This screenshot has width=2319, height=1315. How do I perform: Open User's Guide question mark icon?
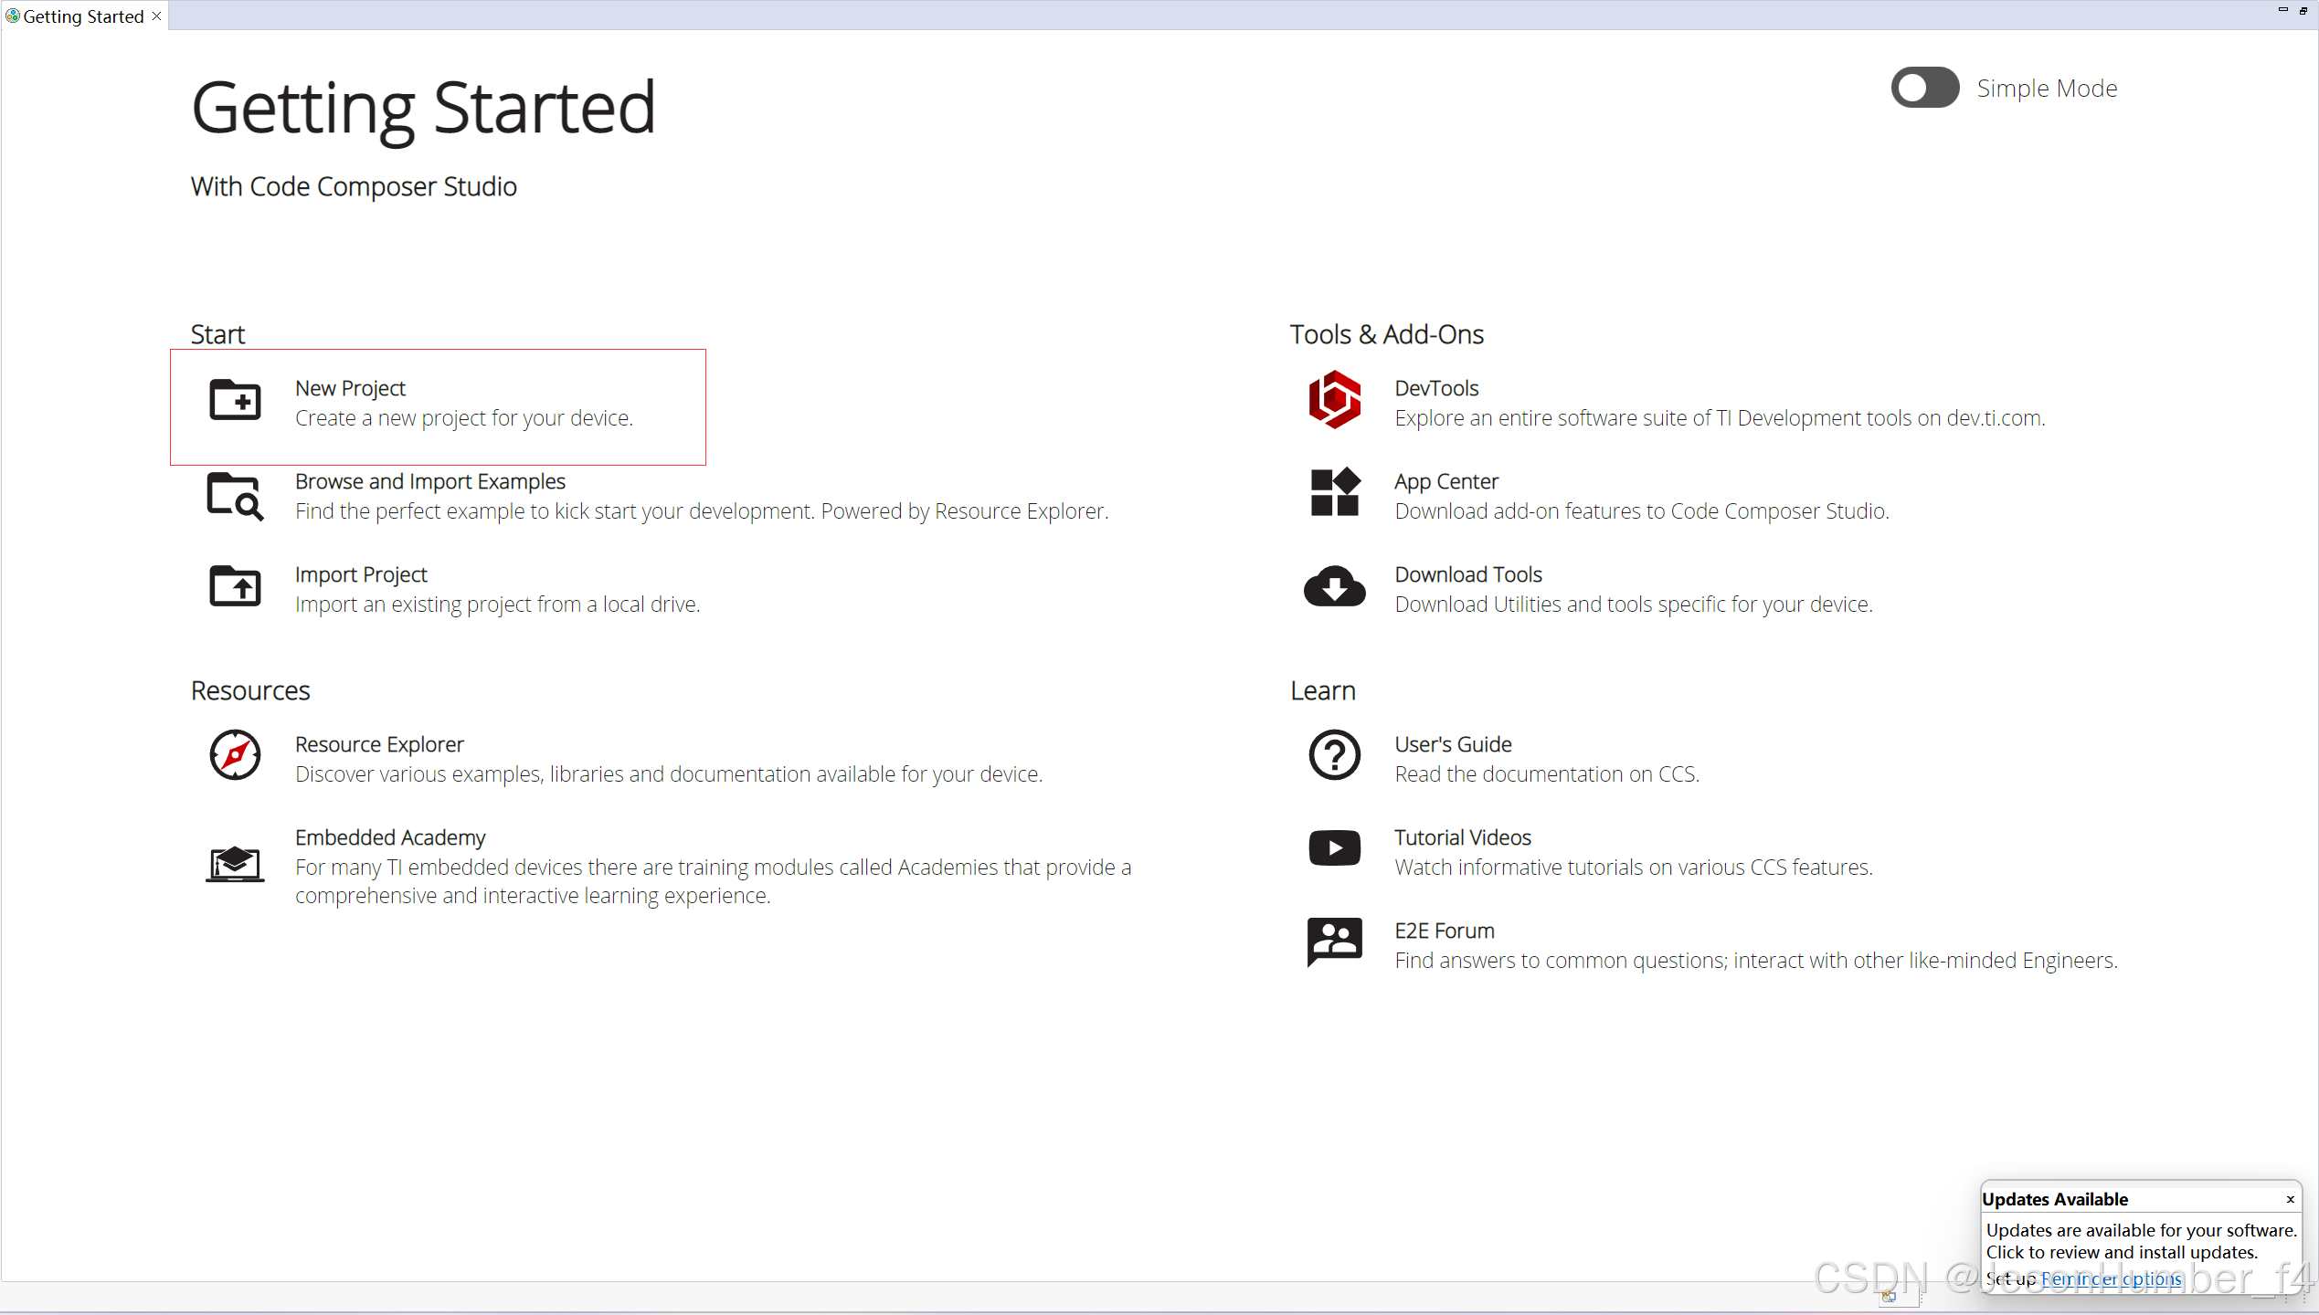[1334, 755]
